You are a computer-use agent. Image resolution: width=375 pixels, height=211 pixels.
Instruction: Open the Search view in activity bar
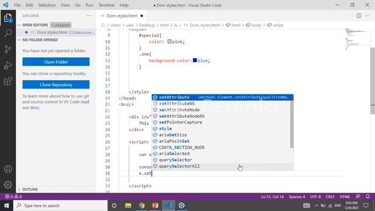pos(8,33)
